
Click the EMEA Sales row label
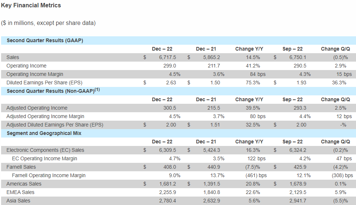[21, 192]
